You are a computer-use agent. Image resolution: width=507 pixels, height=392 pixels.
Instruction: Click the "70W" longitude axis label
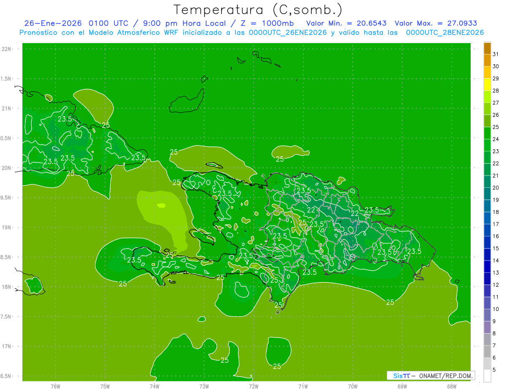(353, 387)
